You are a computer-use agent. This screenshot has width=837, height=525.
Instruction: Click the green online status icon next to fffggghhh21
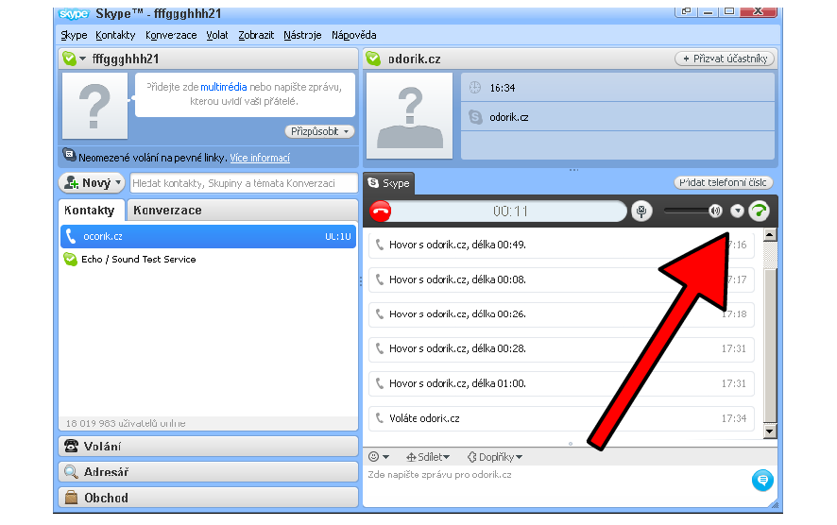[69, 59]
